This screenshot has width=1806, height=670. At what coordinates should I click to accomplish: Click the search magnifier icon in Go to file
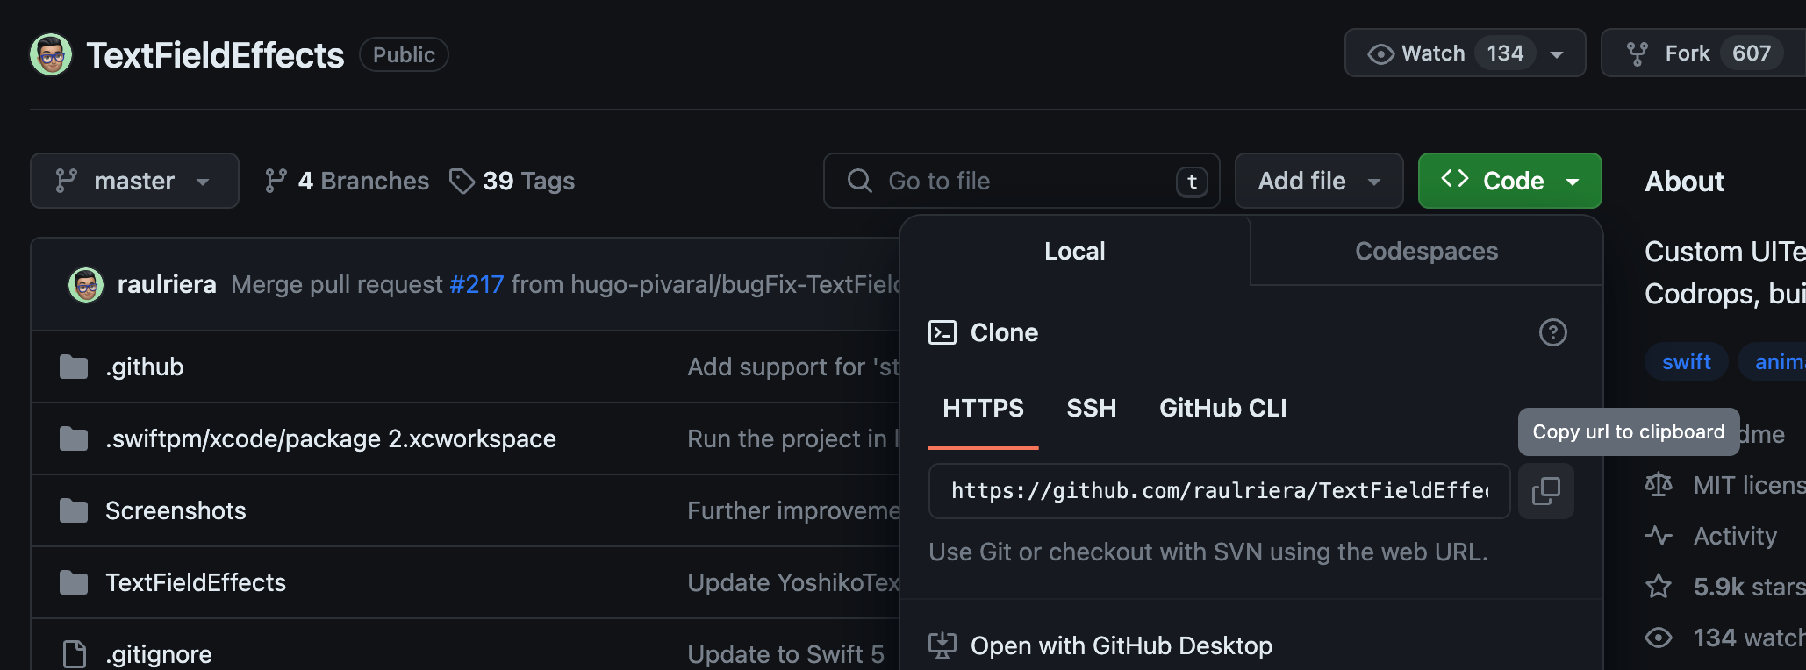pyautogui.click(x=859, y=181)
